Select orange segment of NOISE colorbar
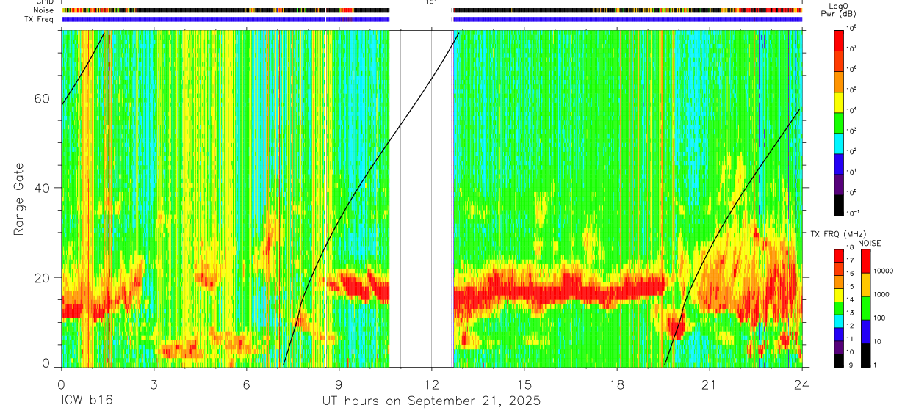 click(x=865, y=285)
